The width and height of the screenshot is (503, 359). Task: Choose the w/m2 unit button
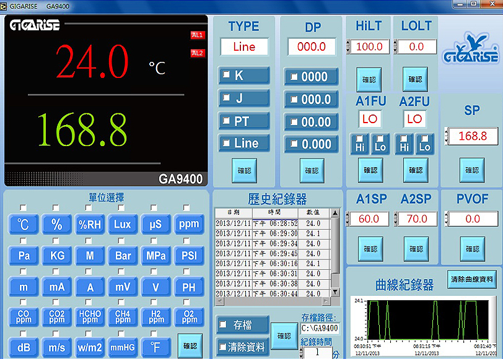coord(90,347)
